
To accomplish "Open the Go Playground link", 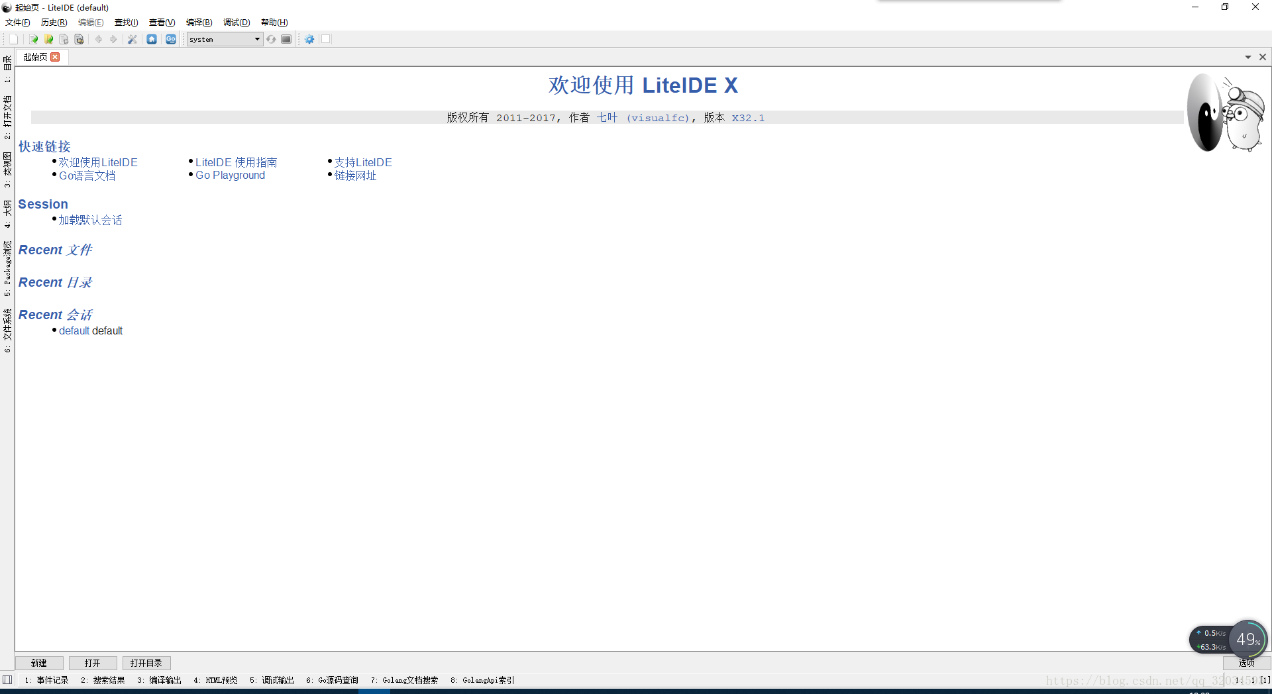I will [x=230, y=175].
